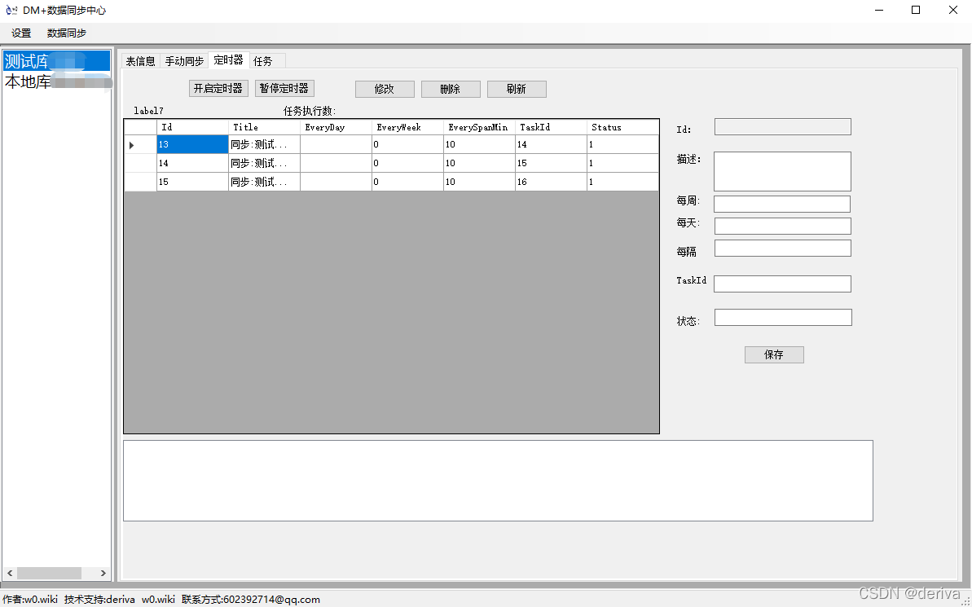Click the Title cell in row Id 13
972x607 pixels.
click(264, 144)
